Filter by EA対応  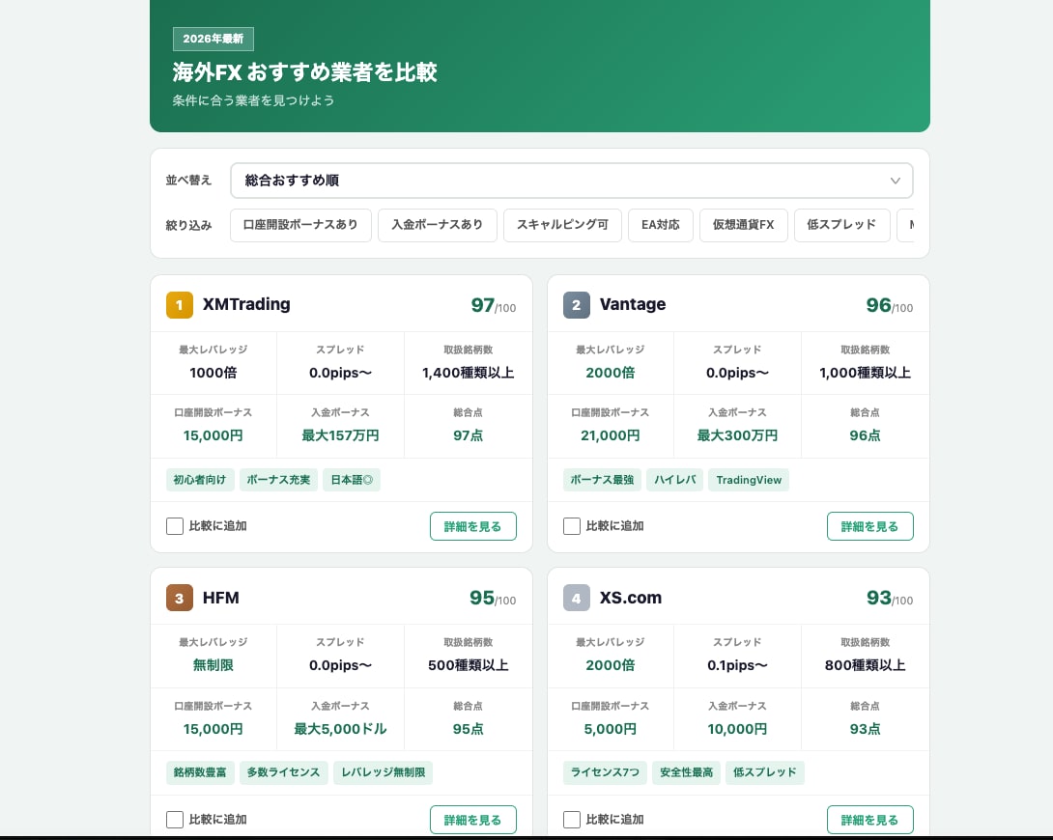(x=660, y=225)
